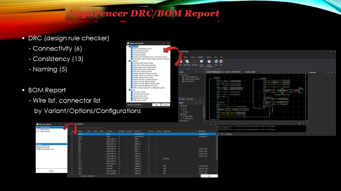341x191 pixels.
Task: Open the Settings ribbon tab
Action: tap(208, 57)
